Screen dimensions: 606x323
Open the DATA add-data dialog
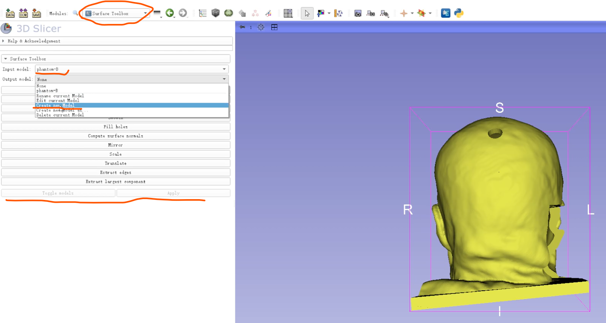(x=10, y=13)
